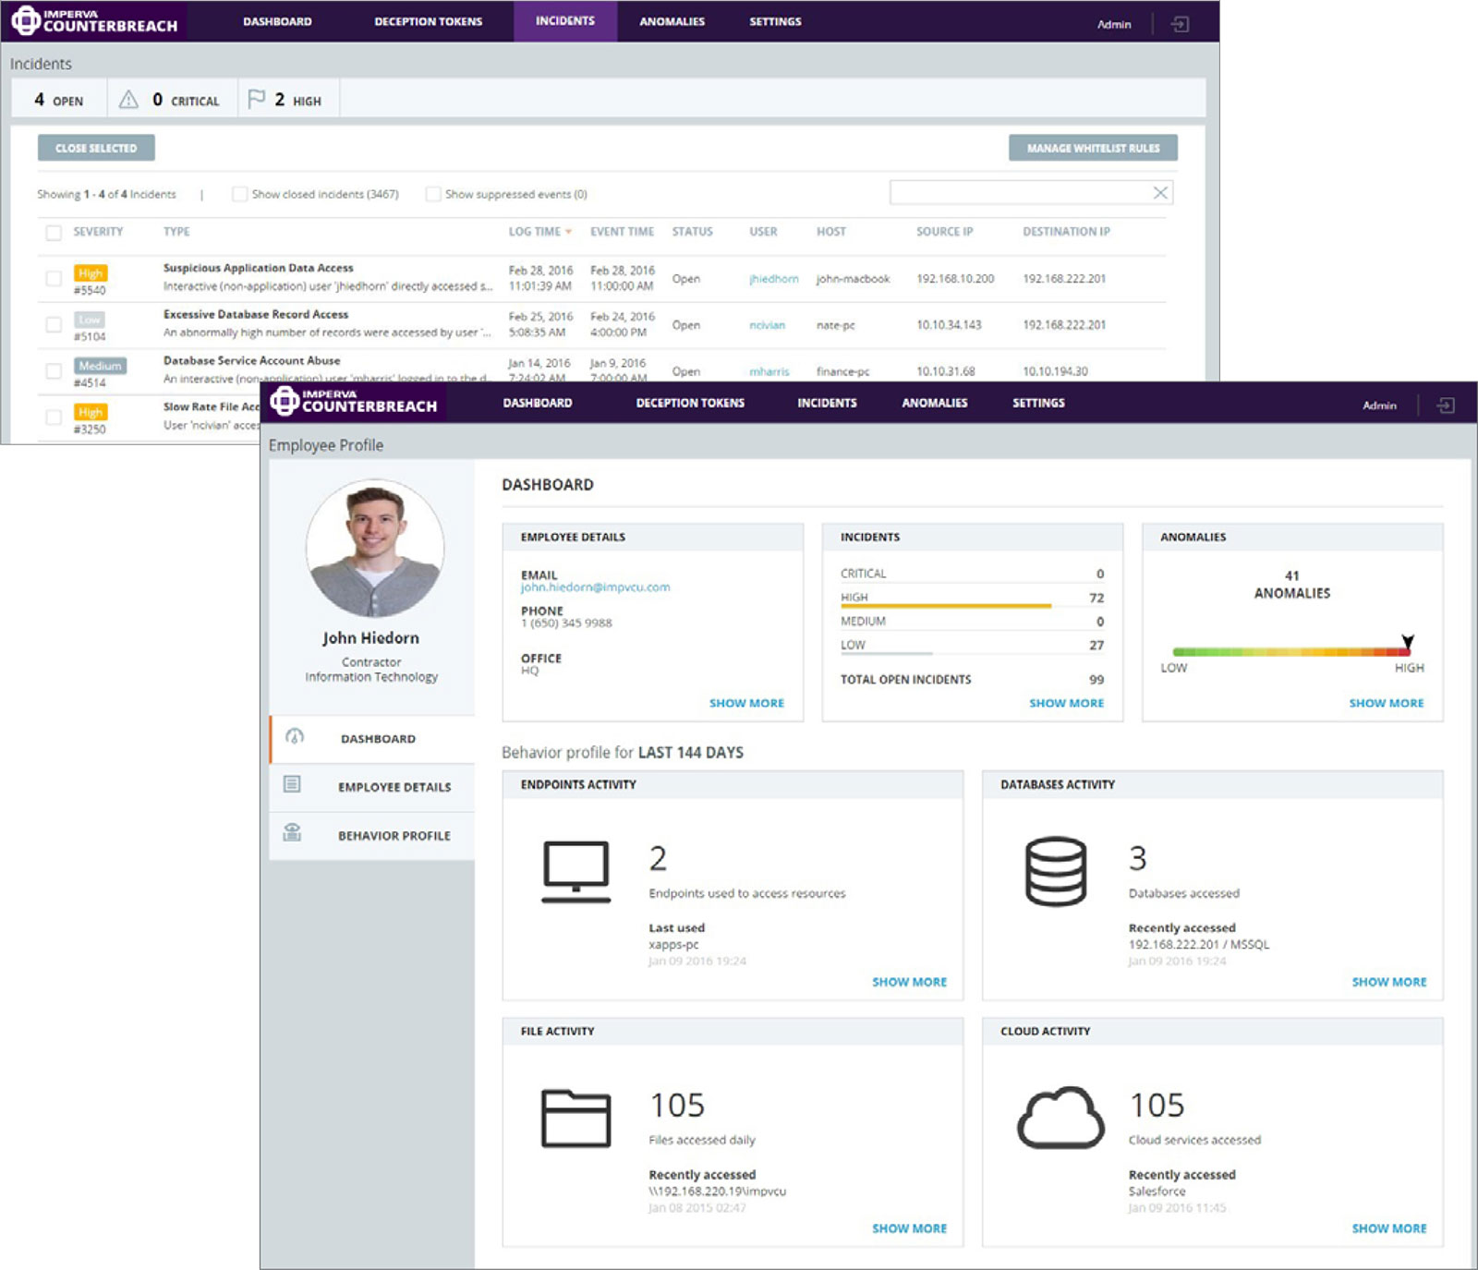Click Show More in Cloud Activity card

click(1389, 1228)
